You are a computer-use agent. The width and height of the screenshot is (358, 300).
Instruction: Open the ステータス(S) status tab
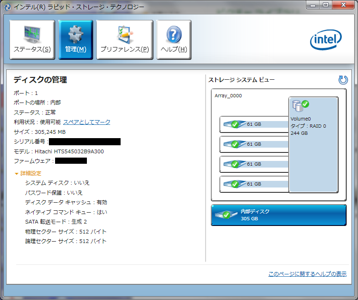pos(32,40)
